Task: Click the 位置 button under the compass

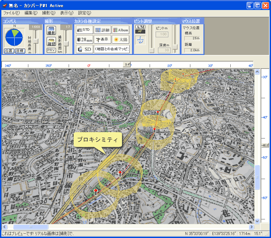Action: 9,51
